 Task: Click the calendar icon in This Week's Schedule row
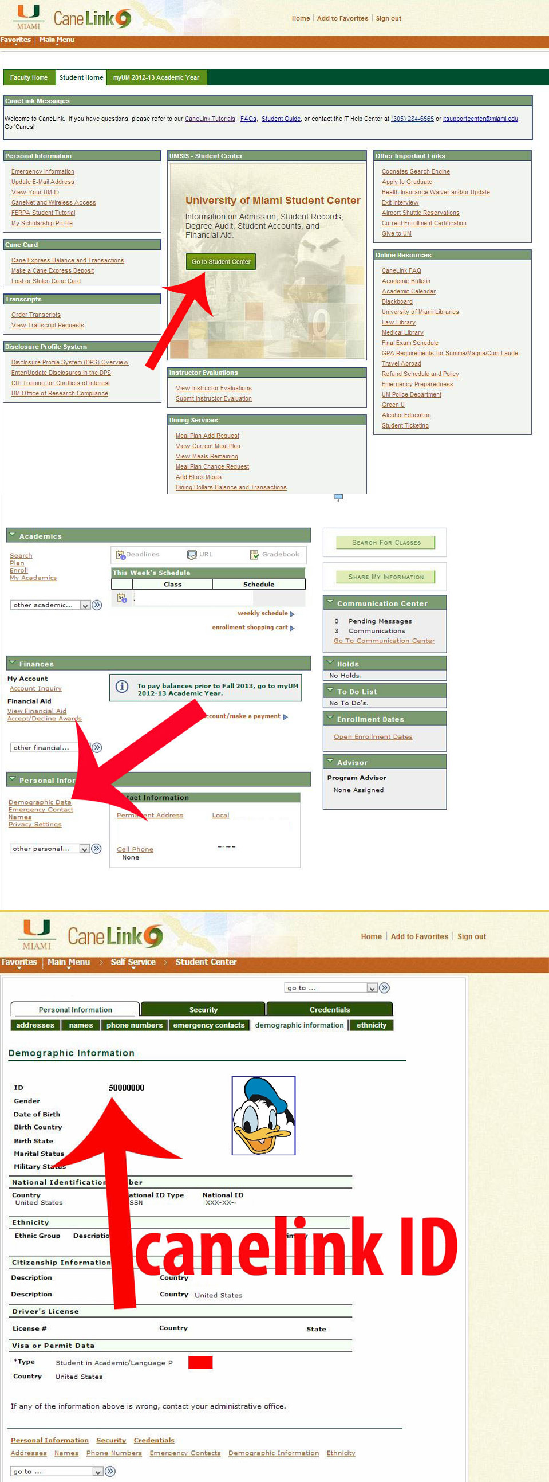121,598
